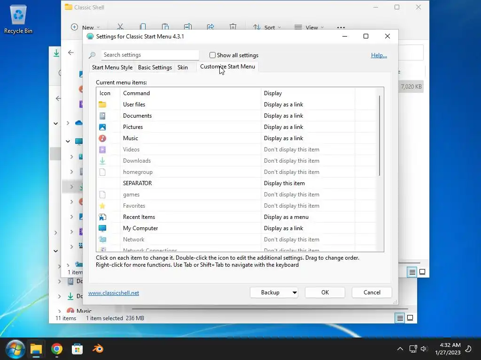The width and height of the screenshot is (481, 360).
Task: Click the Share icon in Explorer toolbar
Action: pos(210,27)
